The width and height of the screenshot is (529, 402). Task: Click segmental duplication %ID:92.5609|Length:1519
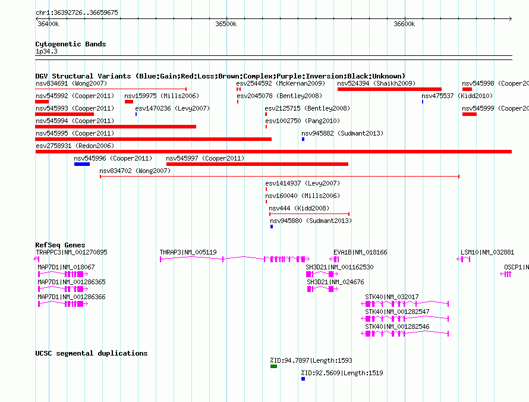(342, 373)
